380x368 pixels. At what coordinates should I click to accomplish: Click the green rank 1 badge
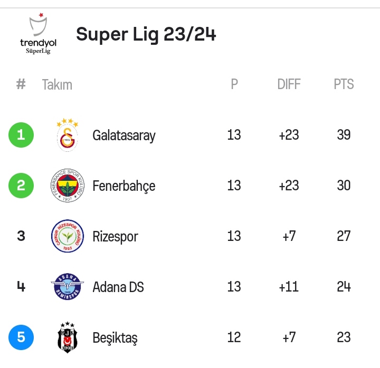click(21, 135)
